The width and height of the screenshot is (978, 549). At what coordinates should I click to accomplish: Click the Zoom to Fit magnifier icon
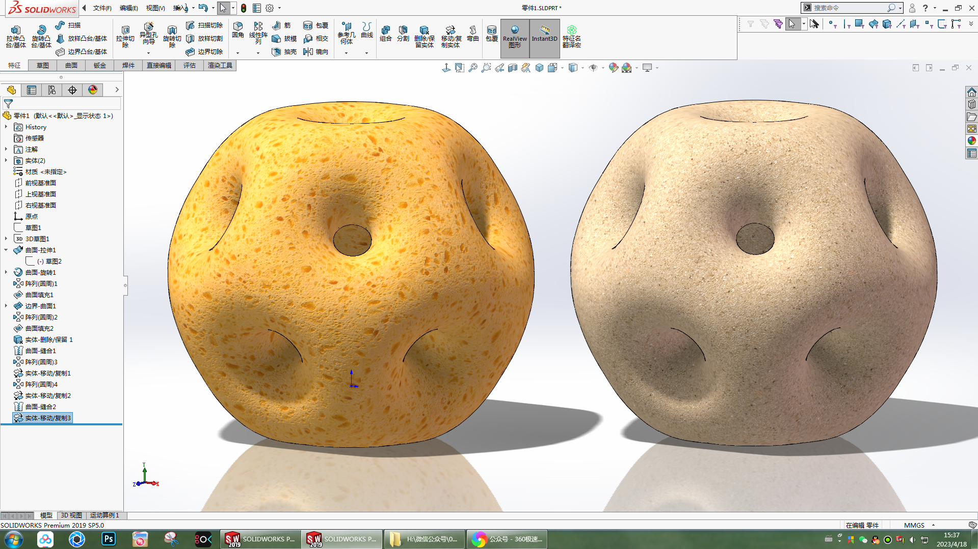point(473,68)
